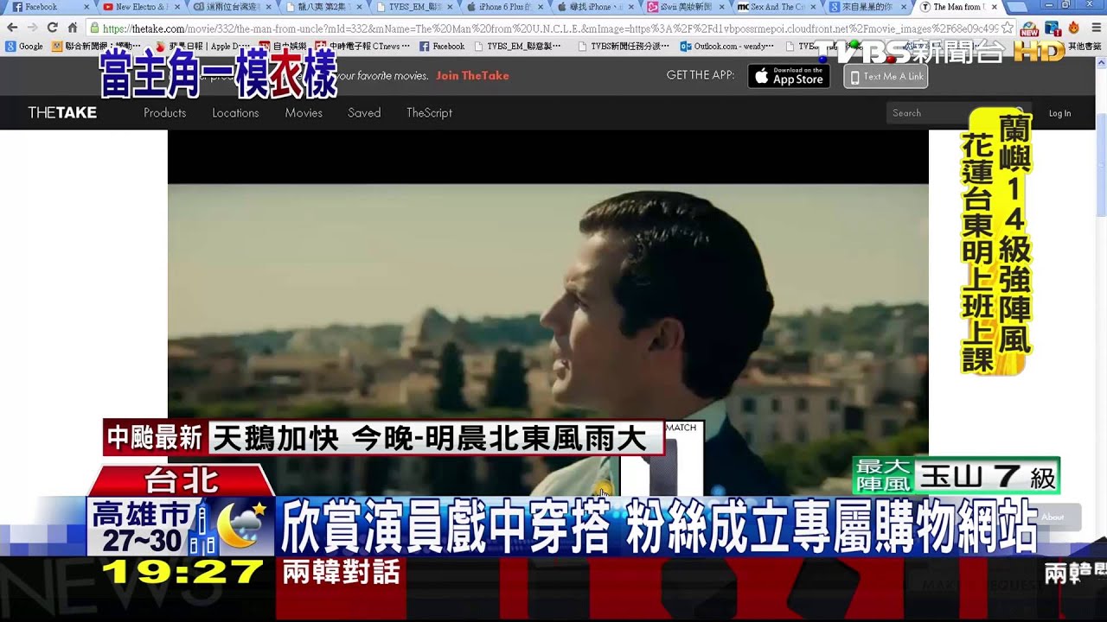1107x622 pixels.
Task: Click the browser forward arrow
Action: tap(32, 28)
